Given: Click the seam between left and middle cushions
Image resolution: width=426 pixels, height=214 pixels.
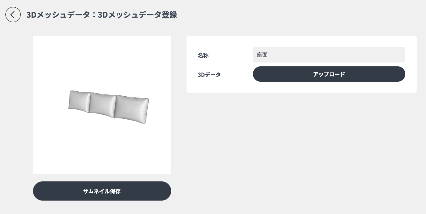Looking at the screenshot, I should 90,103.
